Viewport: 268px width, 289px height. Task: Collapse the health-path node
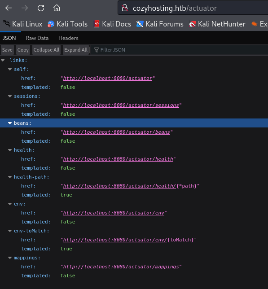point(10,177)
